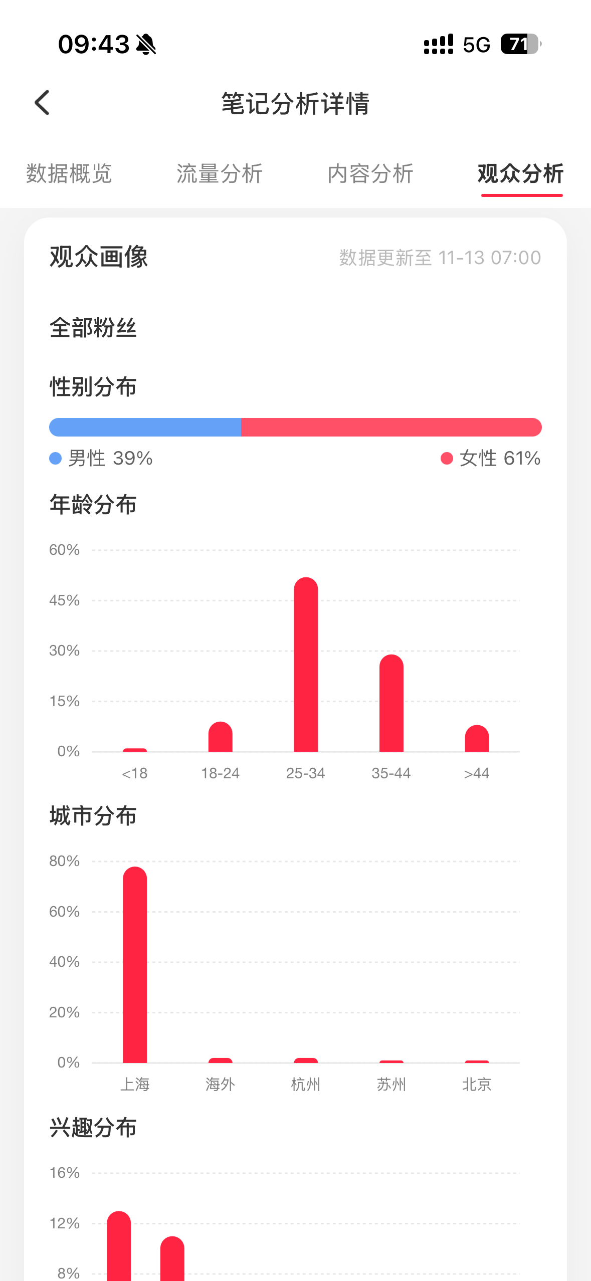The width and height of the screenshot is (591, 1281).
Task: Tap the 18-24 age group bar
Action: click(x=221, y=737)
